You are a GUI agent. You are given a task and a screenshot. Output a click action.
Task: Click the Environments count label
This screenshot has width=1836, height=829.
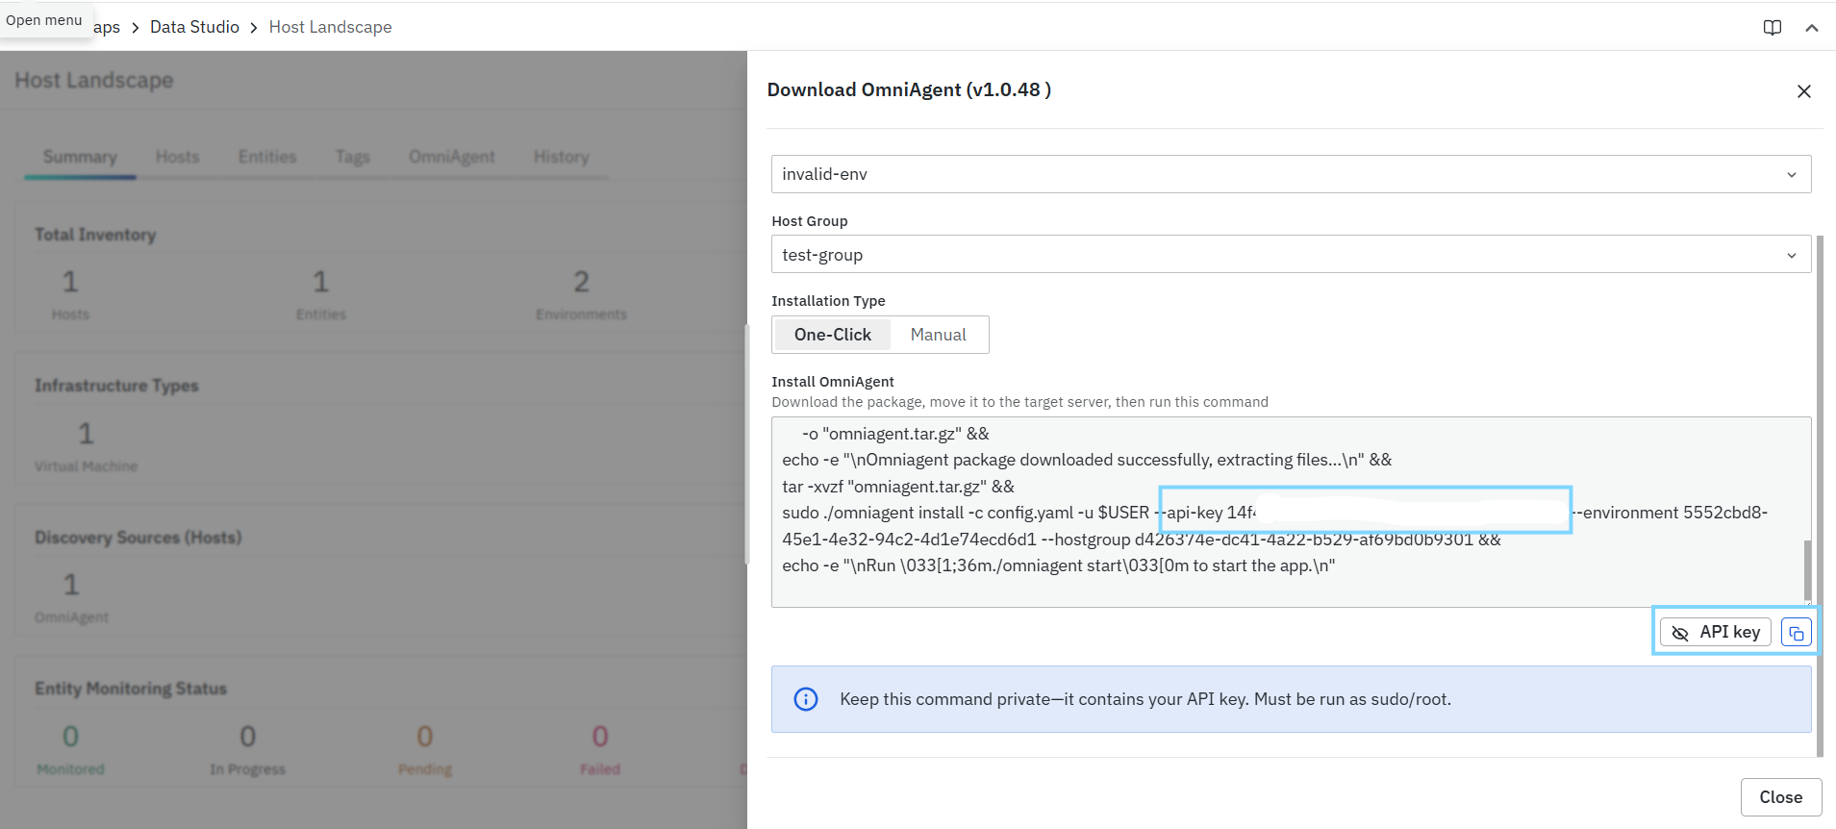point(582,314)
